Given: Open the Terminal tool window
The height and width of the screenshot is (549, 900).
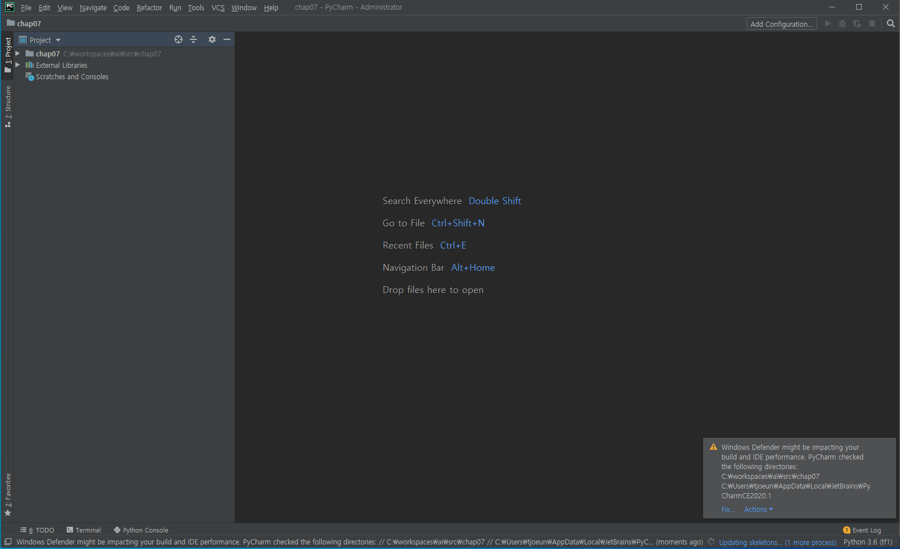Looking at the screenshot, I should [84, 530].
